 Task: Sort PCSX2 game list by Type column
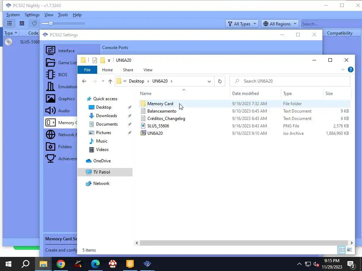[x=11, y=33]
